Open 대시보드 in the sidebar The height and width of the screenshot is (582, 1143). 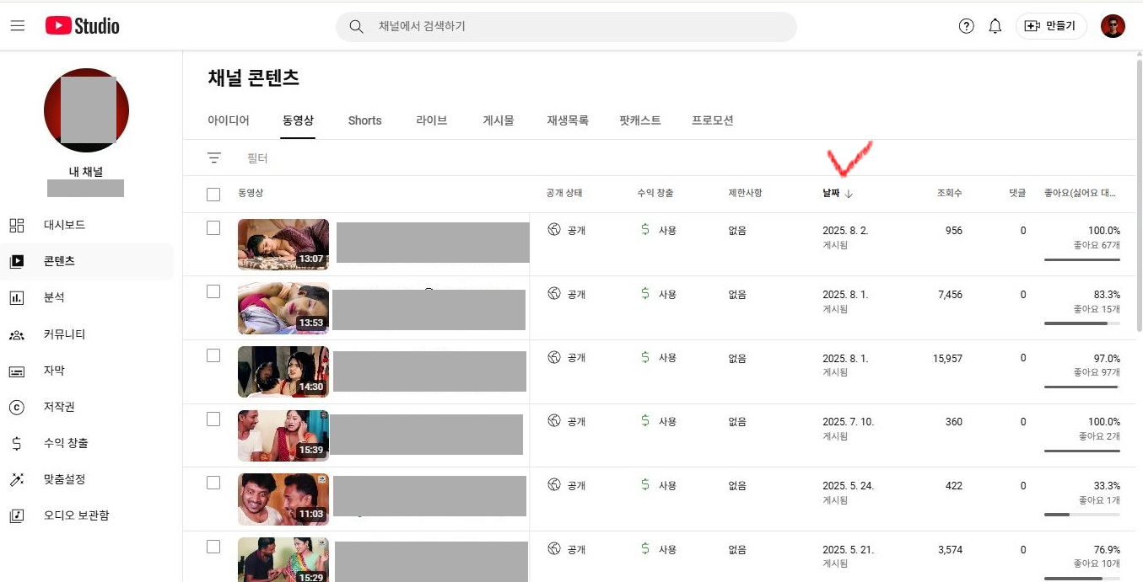point(64,225)
